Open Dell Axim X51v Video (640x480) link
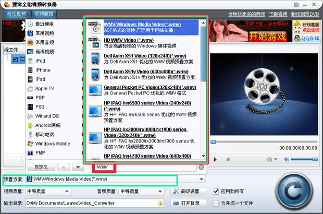 [146, 72]
